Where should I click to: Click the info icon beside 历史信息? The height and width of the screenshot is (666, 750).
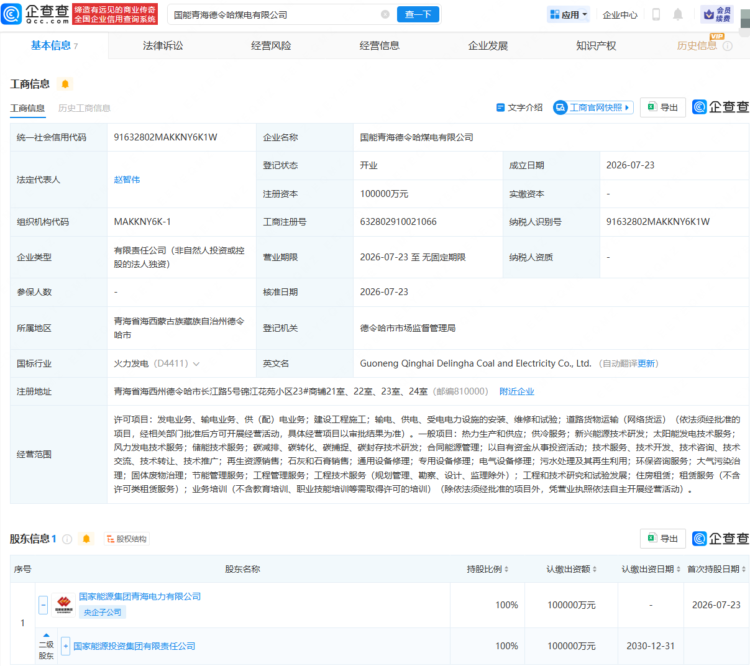[x=728, y=46]
